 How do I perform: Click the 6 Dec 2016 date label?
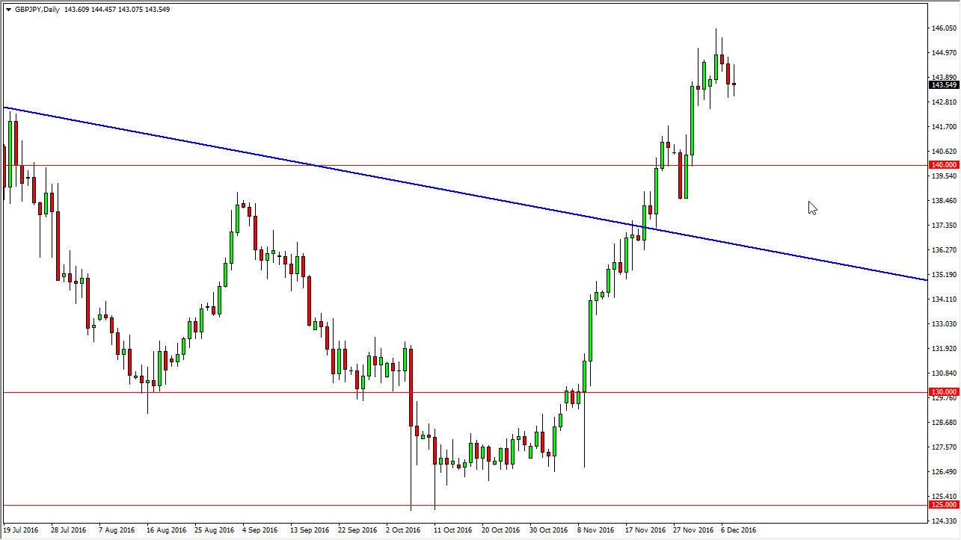pyautogui.click(x=739, y=530)
